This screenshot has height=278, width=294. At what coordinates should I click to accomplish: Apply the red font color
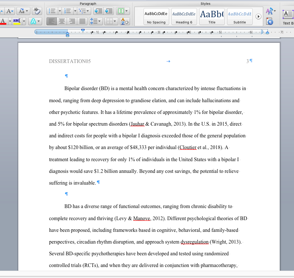[x=3, y=21]
